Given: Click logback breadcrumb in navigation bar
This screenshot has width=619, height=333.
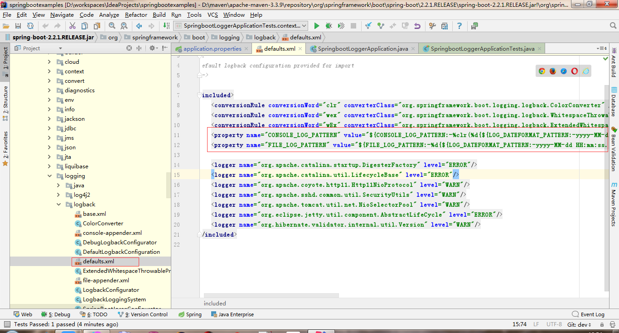Looking at the screenshot, I should (261, 37).
